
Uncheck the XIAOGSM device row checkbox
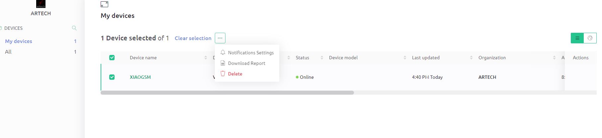point(112,77)
